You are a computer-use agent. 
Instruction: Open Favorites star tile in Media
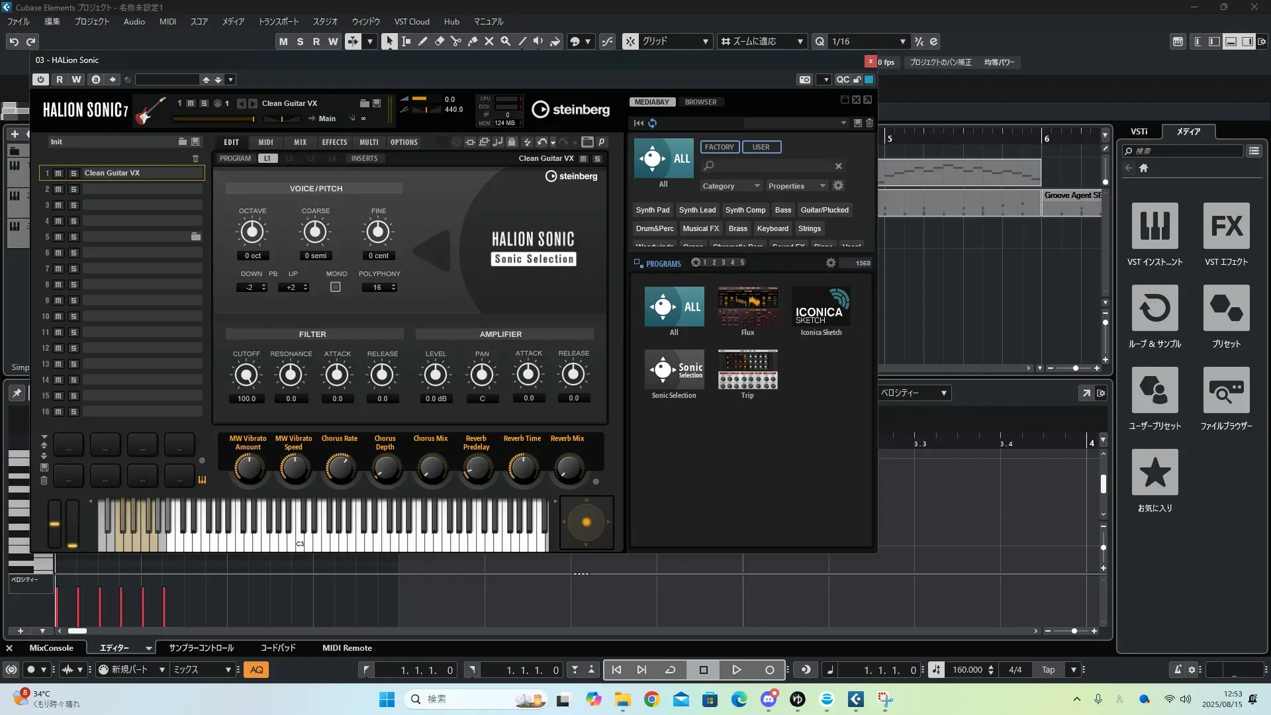click(x=1154, y=473)
